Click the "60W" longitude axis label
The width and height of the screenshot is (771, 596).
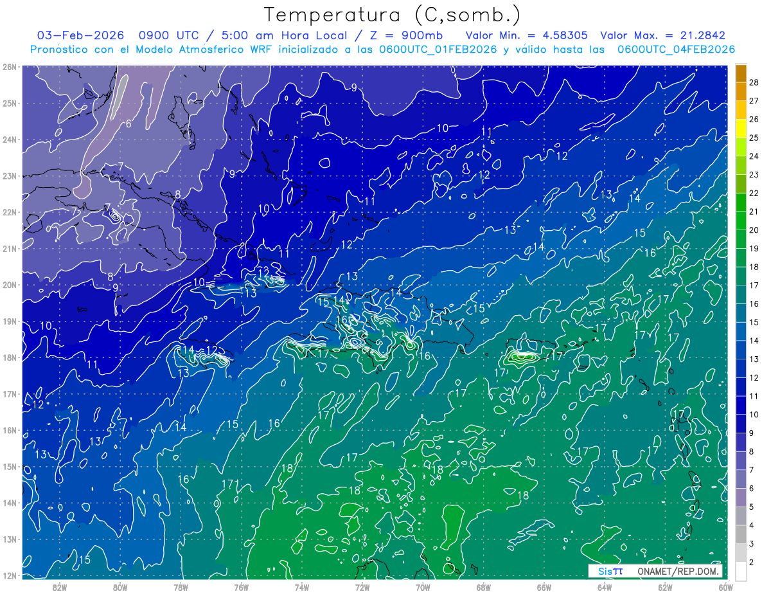point(725,587)
